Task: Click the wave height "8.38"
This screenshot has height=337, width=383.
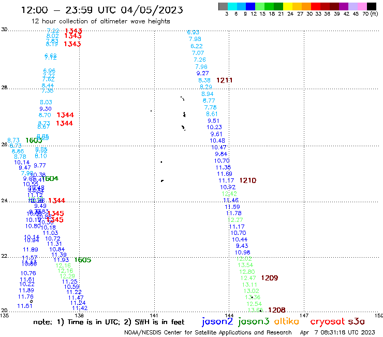Action: pyautogui.click(x=204, y=80)
